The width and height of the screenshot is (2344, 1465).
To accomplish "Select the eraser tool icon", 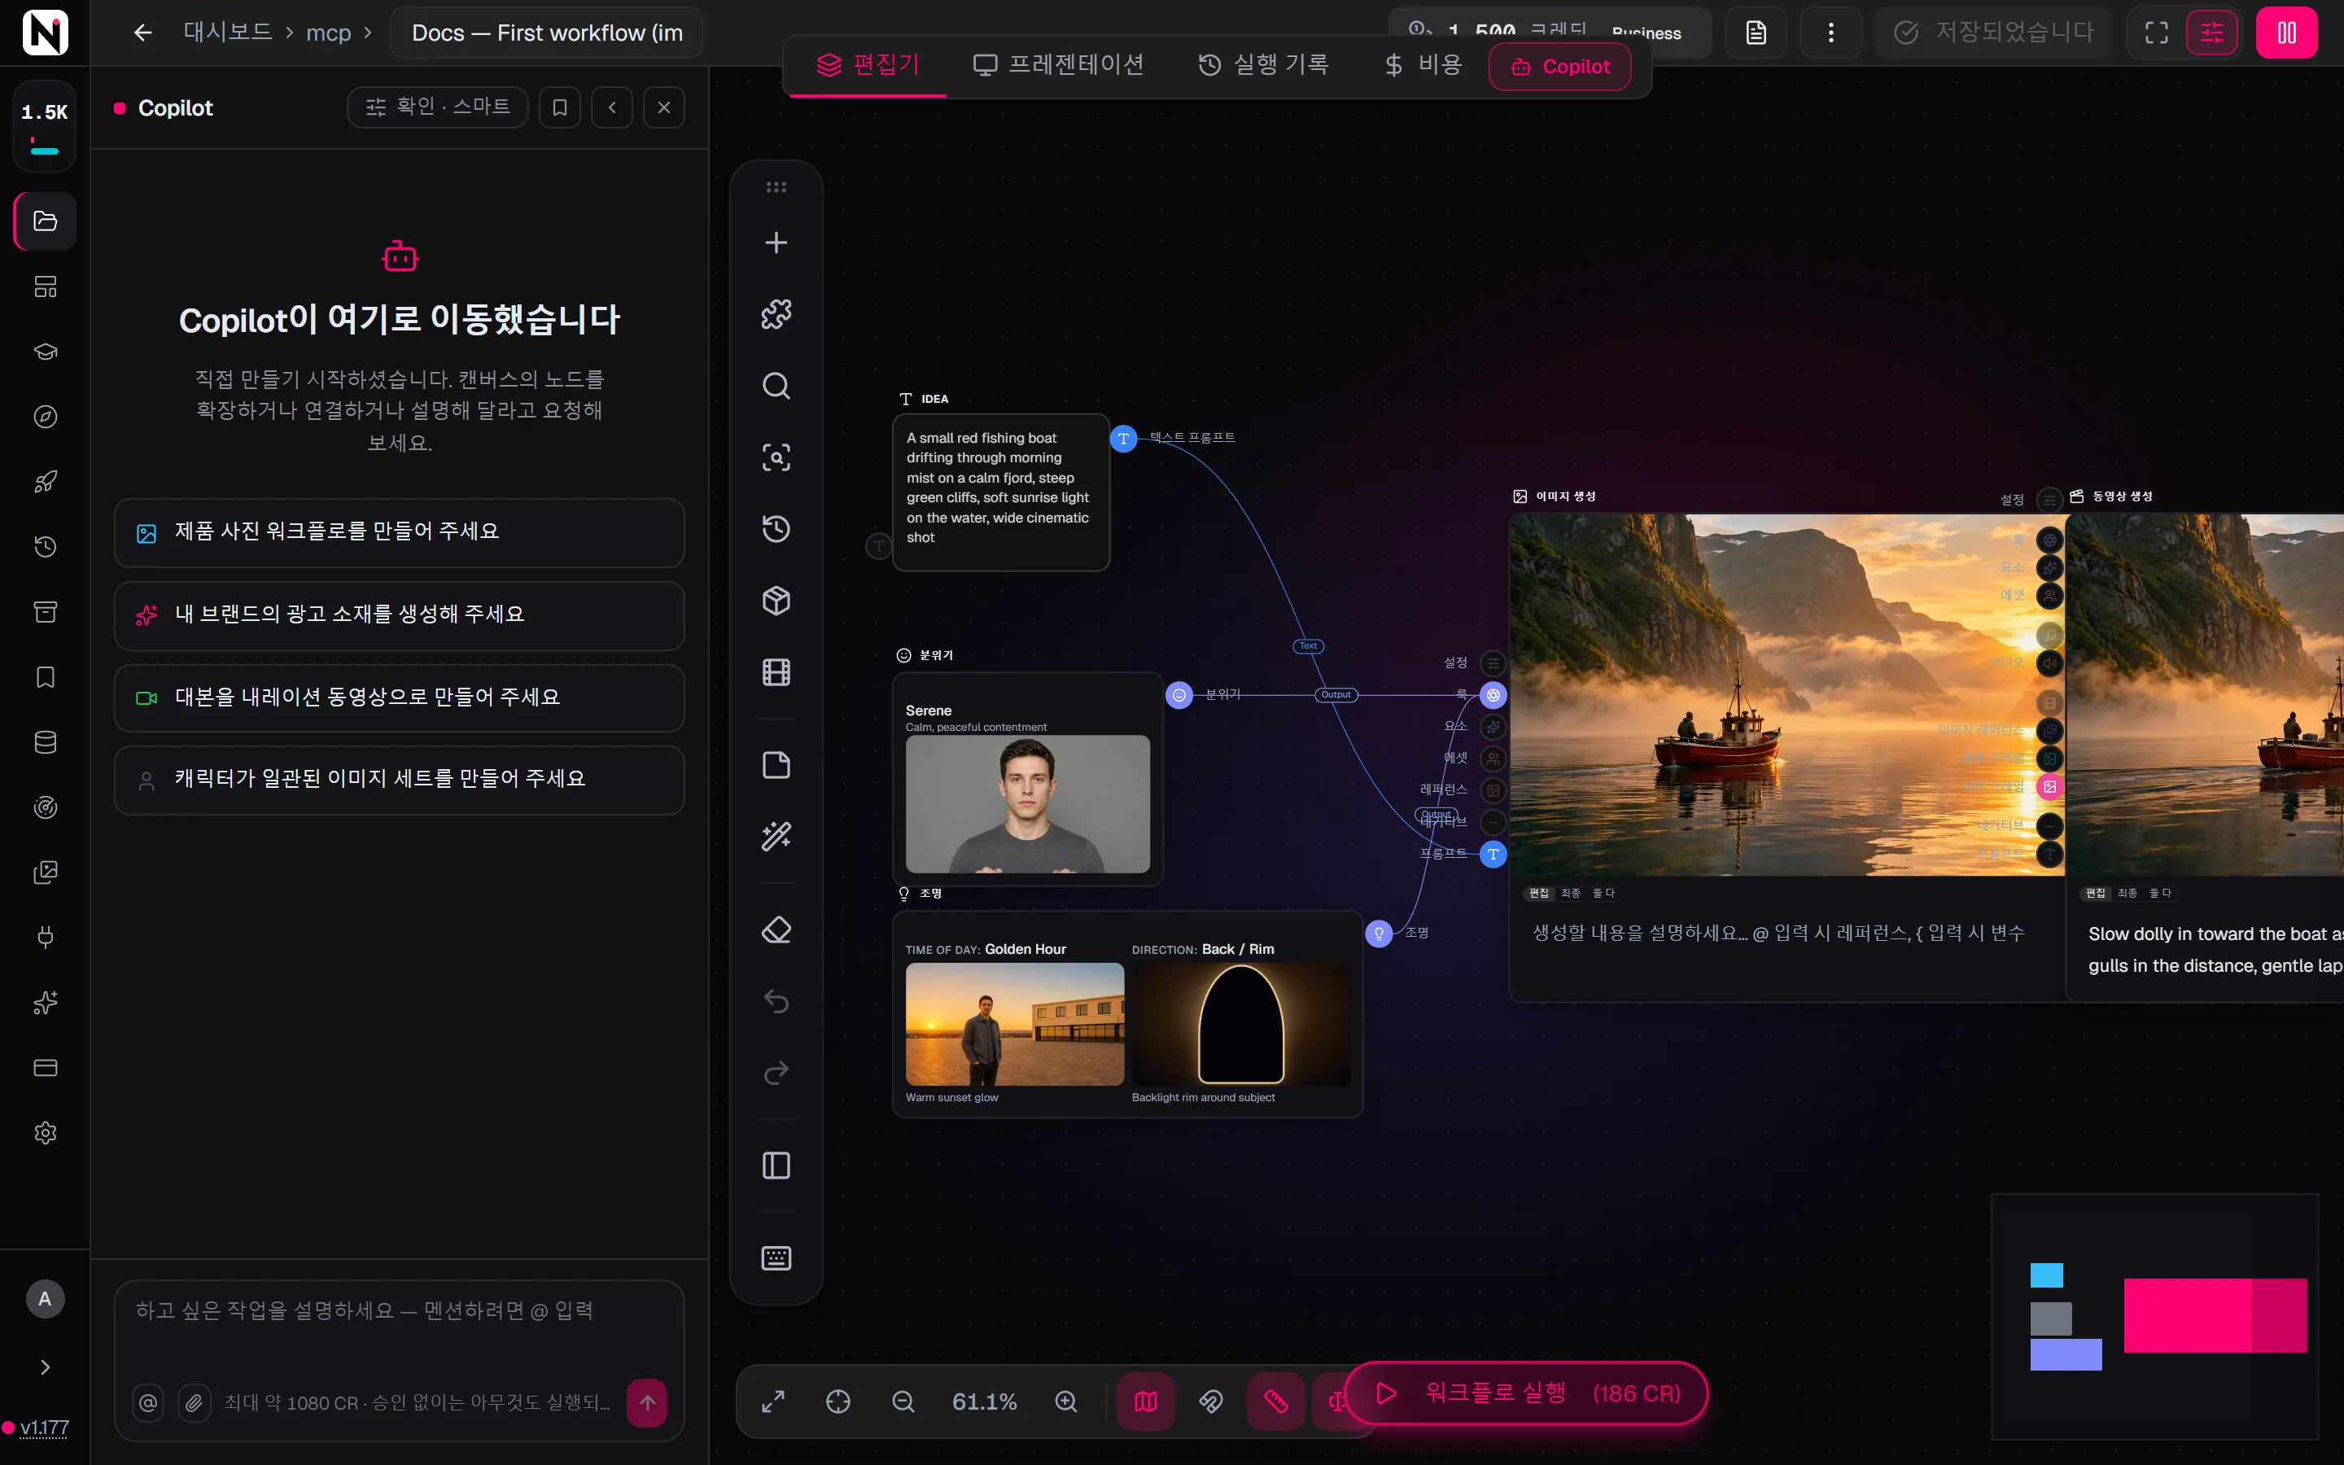I will click(x=776, y=930).
